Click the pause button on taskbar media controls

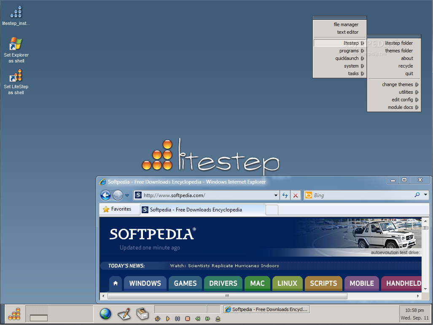point(178,319)
